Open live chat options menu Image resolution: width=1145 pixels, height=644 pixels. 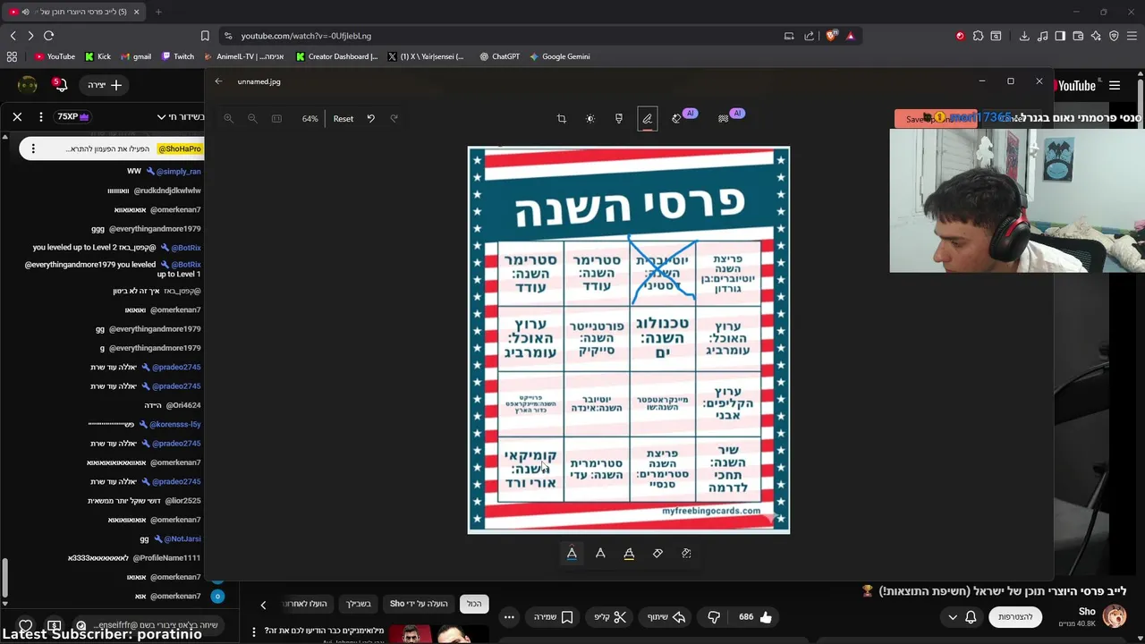coord(40,117)
